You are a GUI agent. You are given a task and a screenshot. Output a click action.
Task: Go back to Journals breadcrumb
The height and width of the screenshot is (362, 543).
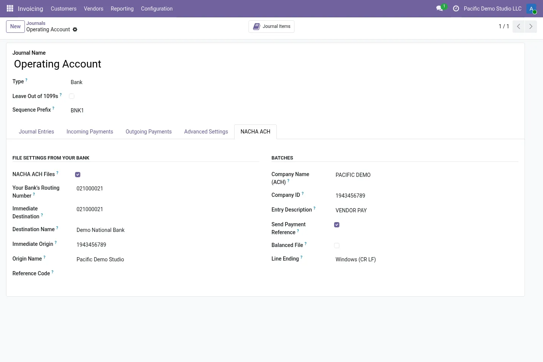[x=36, y=23]
